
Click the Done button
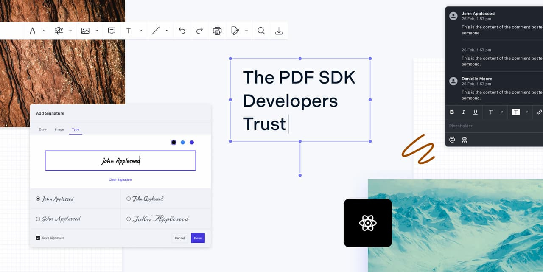[x=198, y=238]
